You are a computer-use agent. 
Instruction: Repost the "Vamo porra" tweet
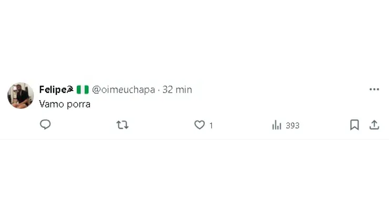122,125
